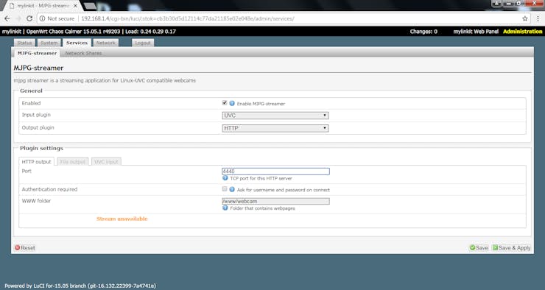Open the Network Shares subtab
The image size is (545, 290).
pos(83,53)
